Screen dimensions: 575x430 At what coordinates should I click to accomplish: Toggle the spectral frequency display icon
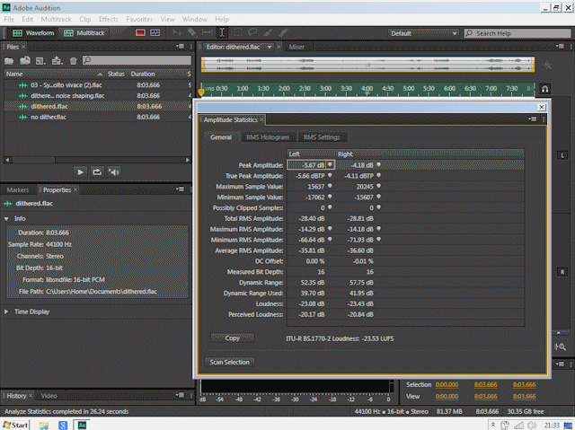(x=140, y=32)
